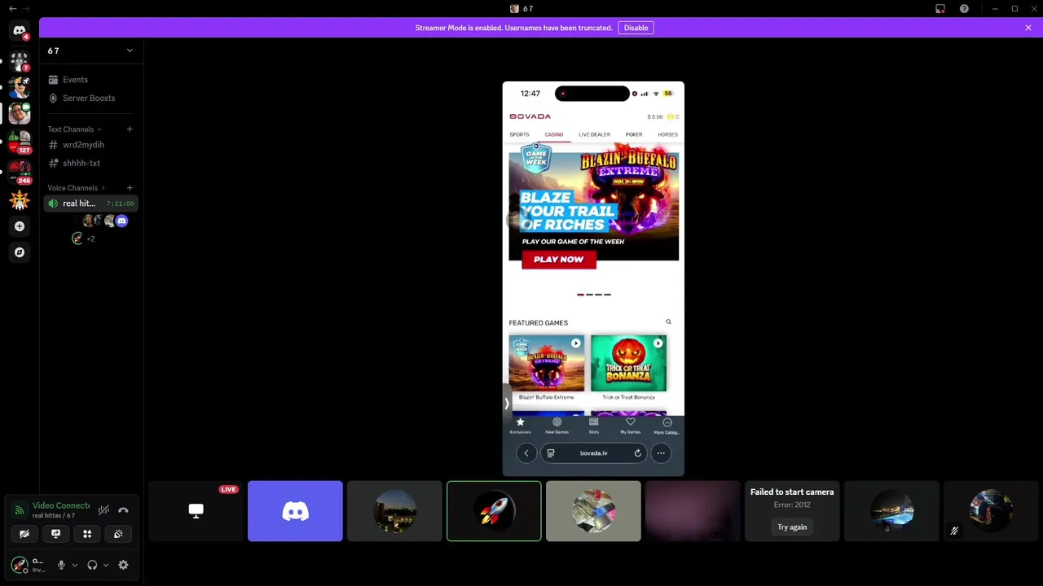Select the real hittas voice channel

coord(90,203)
